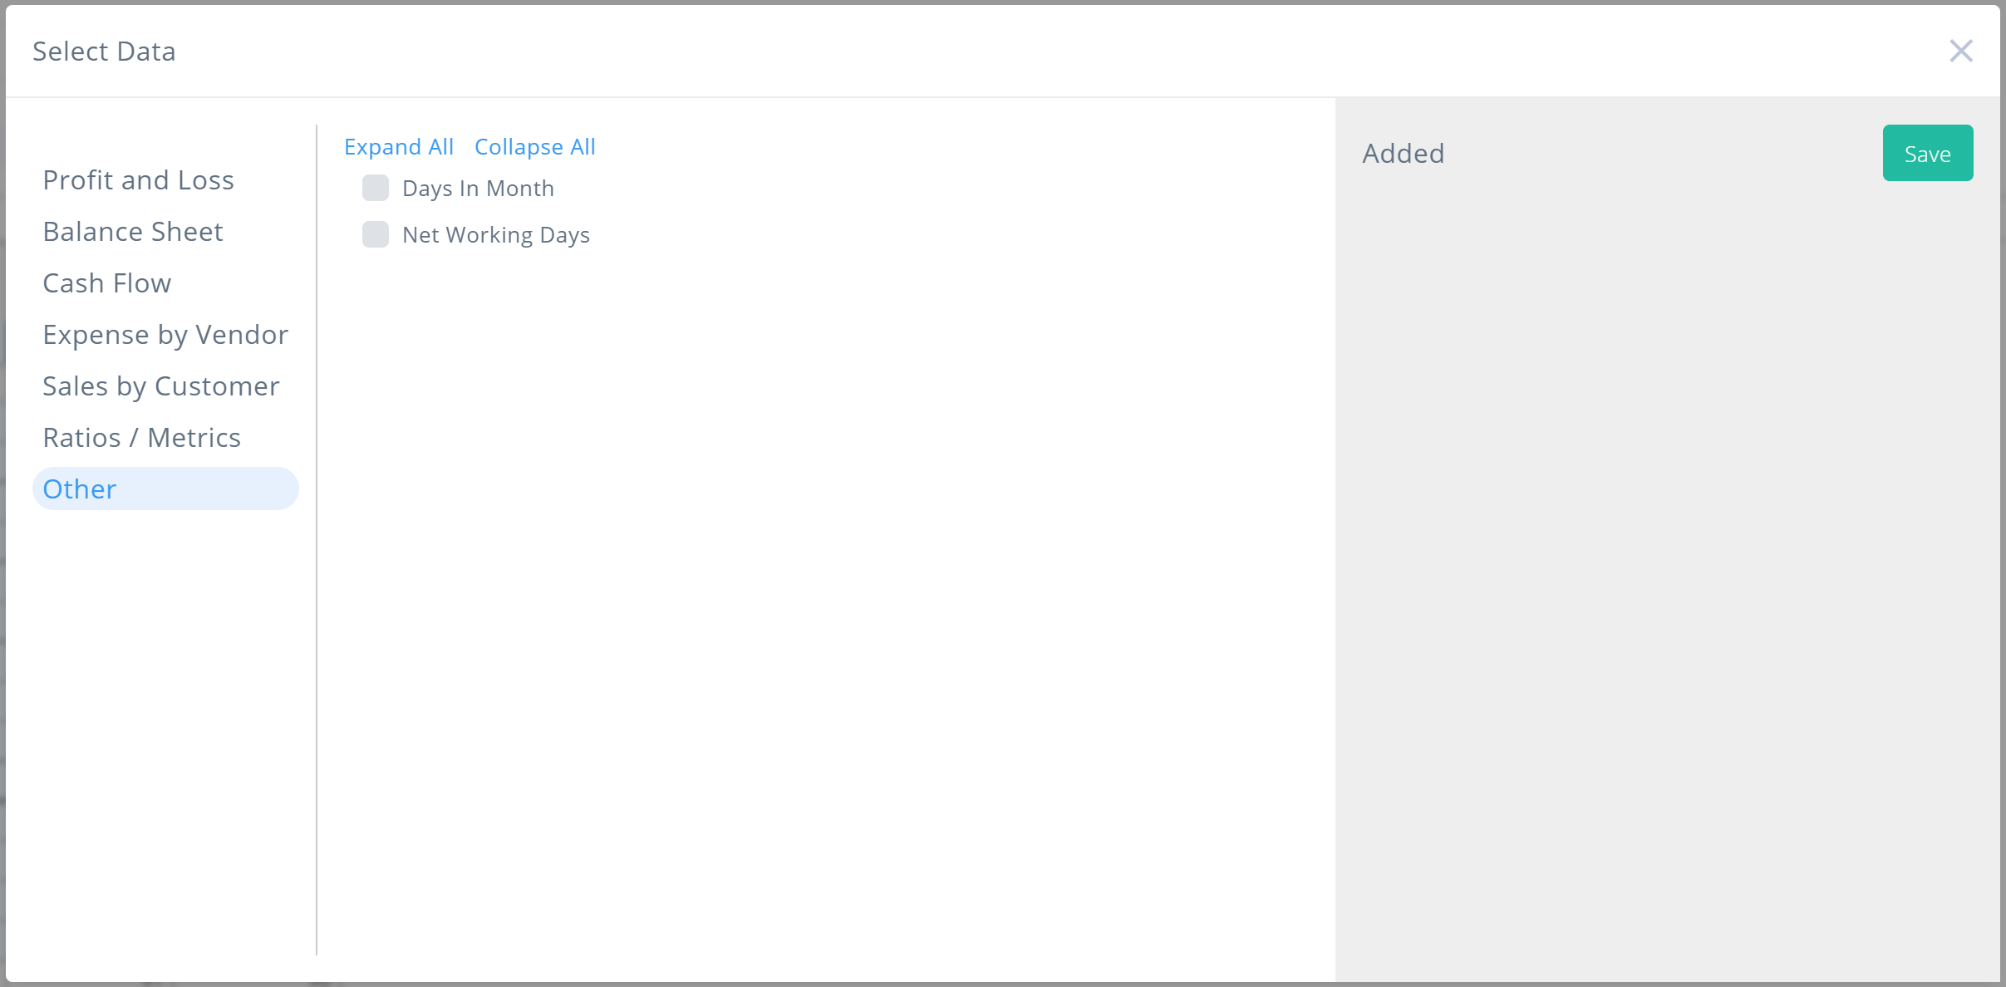The image size is (2006, 987).
Task: Switch to the Balance Sheet category
Action: pyautogui.click(x=133, y=232)
